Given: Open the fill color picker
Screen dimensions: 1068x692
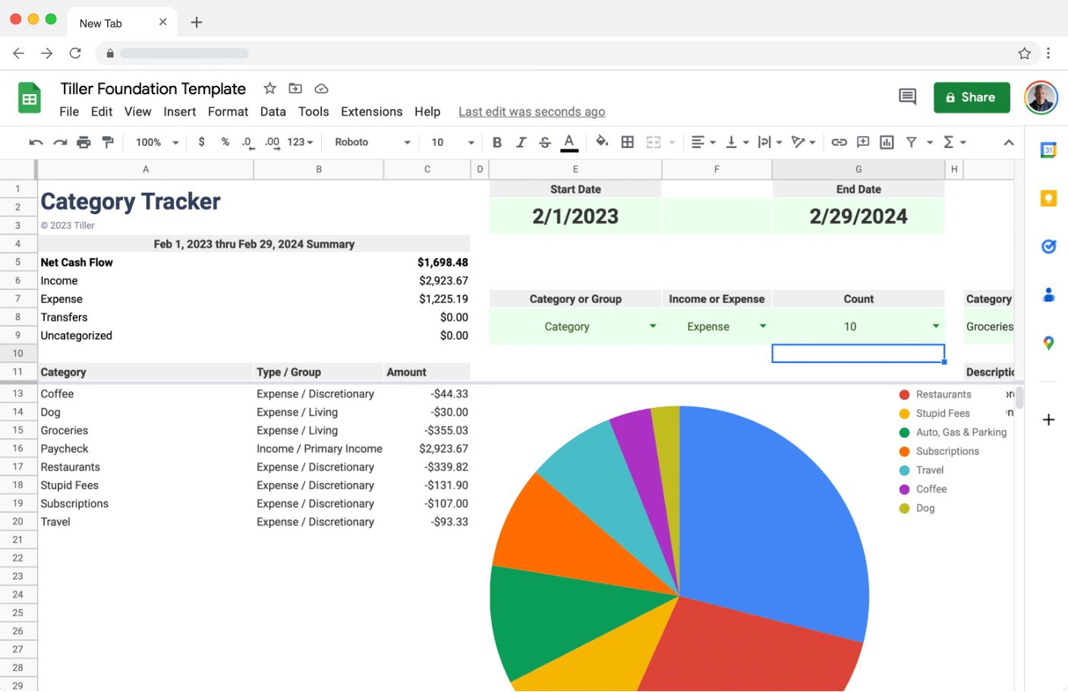Looking at the screenshot, I should [602, 141].
